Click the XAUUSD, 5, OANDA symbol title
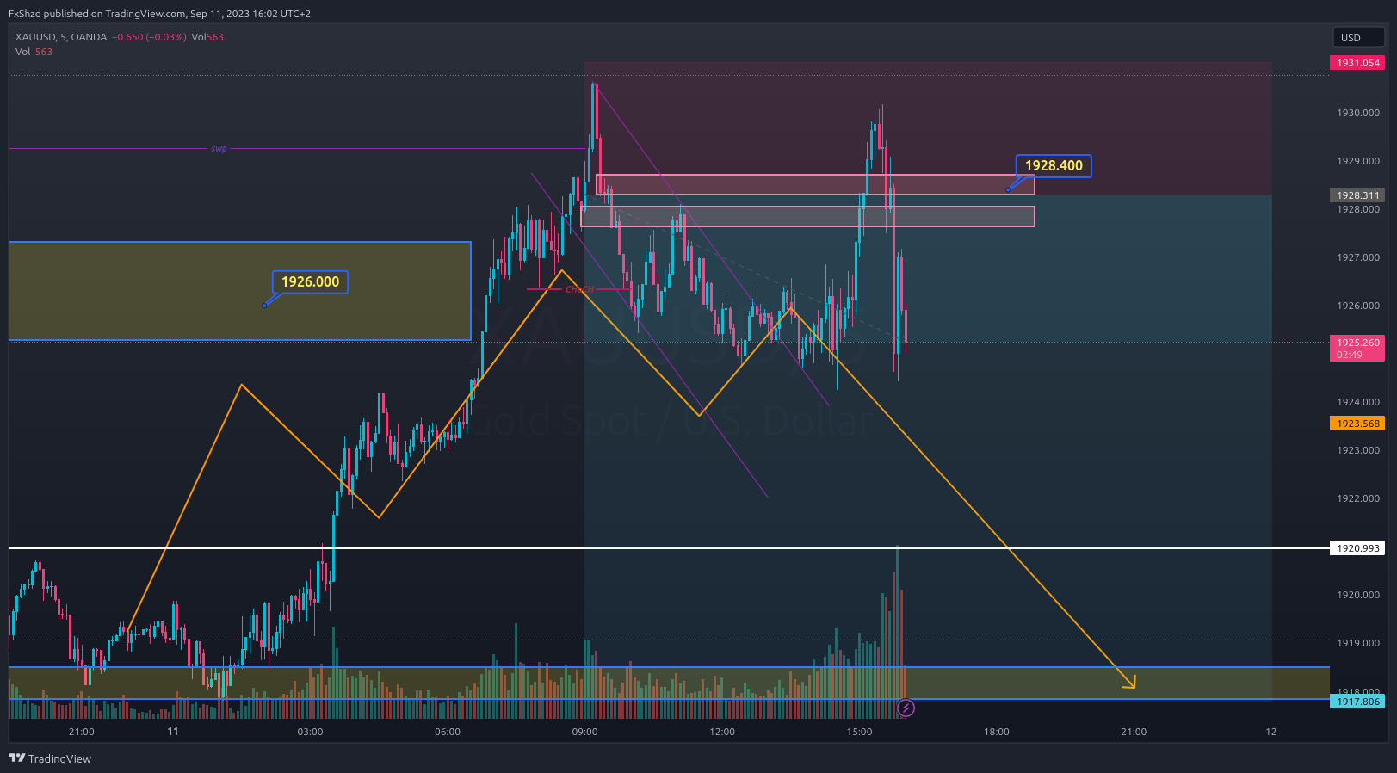Screen dimensions: 1397x773 tap(61, 37)
